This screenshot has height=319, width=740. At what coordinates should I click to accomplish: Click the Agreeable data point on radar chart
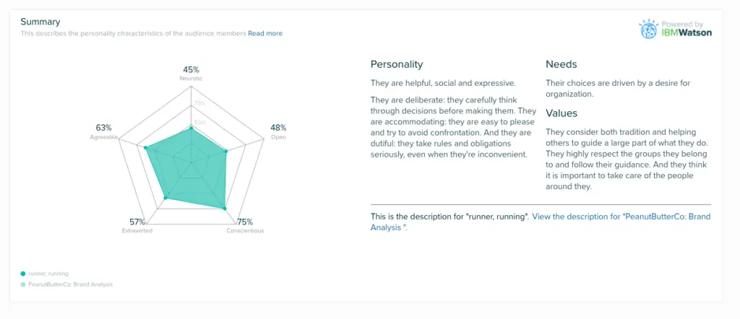click(x=146, y=148)
